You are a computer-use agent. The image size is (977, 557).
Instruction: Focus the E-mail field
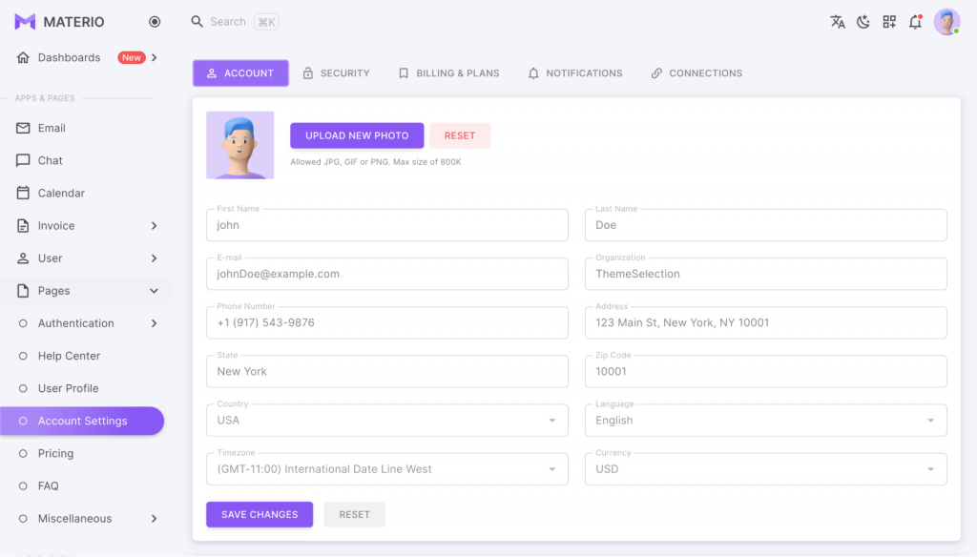(387, 274)
